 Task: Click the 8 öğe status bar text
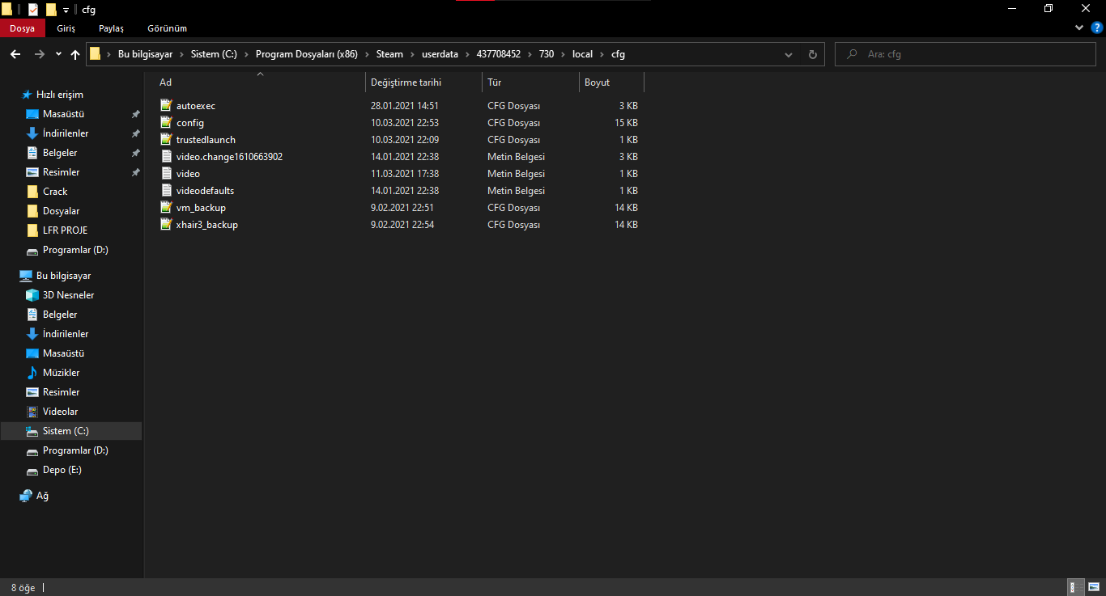click(x=23, y=588)
